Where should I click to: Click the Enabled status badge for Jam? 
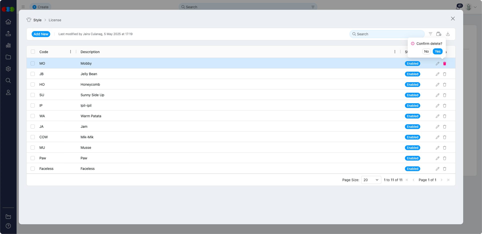412,127
